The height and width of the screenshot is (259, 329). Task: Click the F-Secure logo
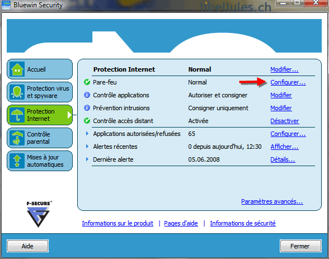click(x=39, y=214)
